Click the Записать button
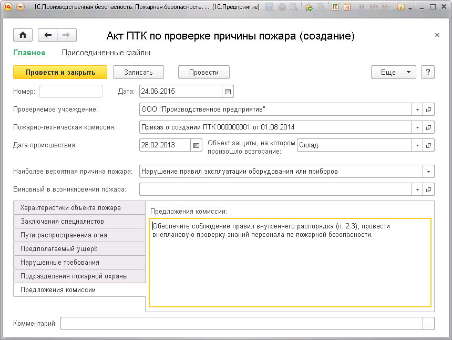Viewport: 452px width, 340px height. pos(138,72)
